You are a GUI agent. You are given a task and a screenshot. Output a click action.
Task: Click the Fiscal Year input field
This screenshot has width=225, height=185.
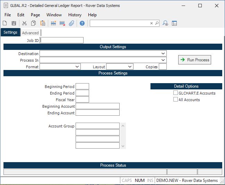coord(82,100)
